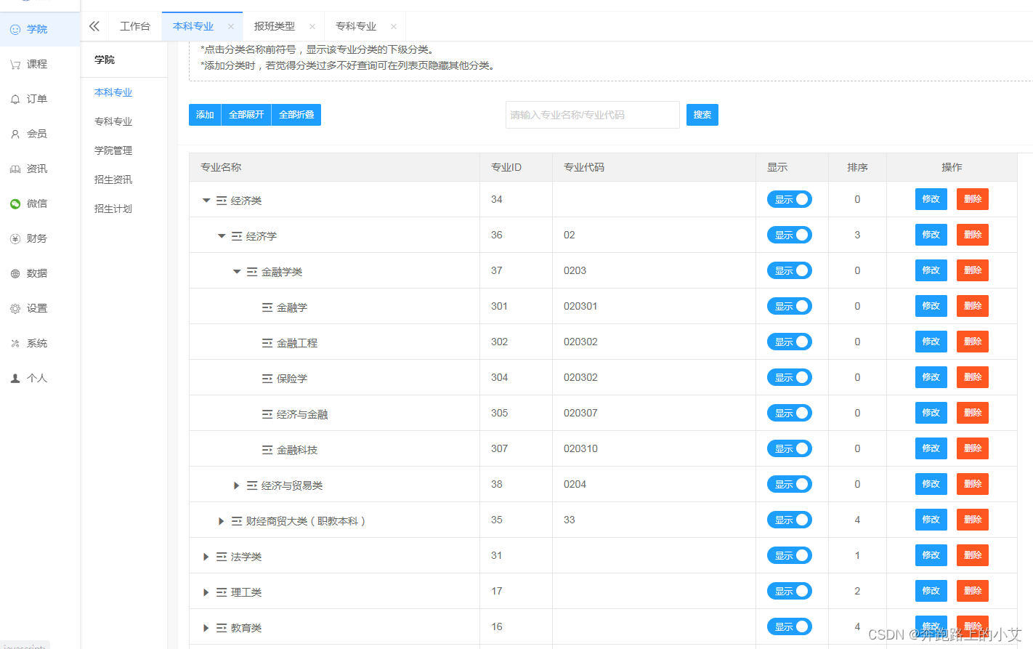The image size is (1033, 649).
Task: Focus the 专业名称/专业代码 search field
Action: [x=593, y=115]
